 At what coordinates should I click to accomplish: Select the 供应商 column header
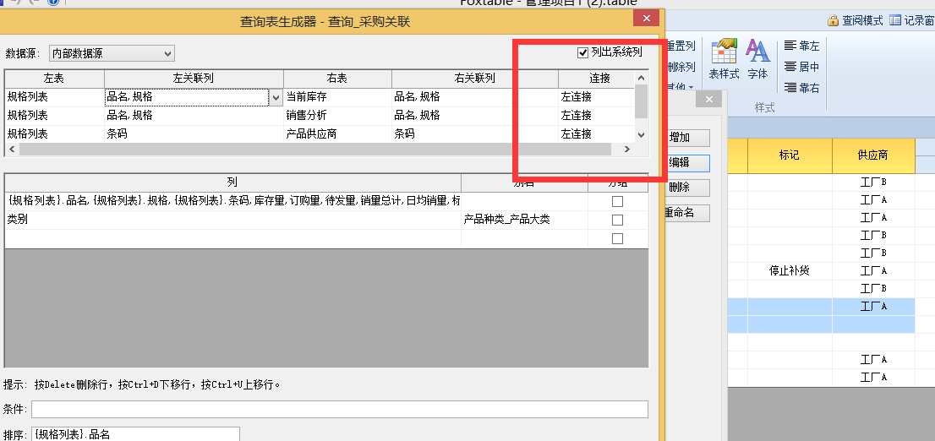point(873,155)
